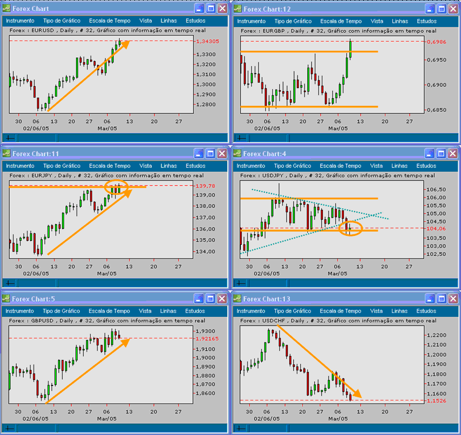Open the Linhas menu in the USDCHF window
The width and height of the screenshot is (461, 435).
pyautogui.click(x=400, y=311)
